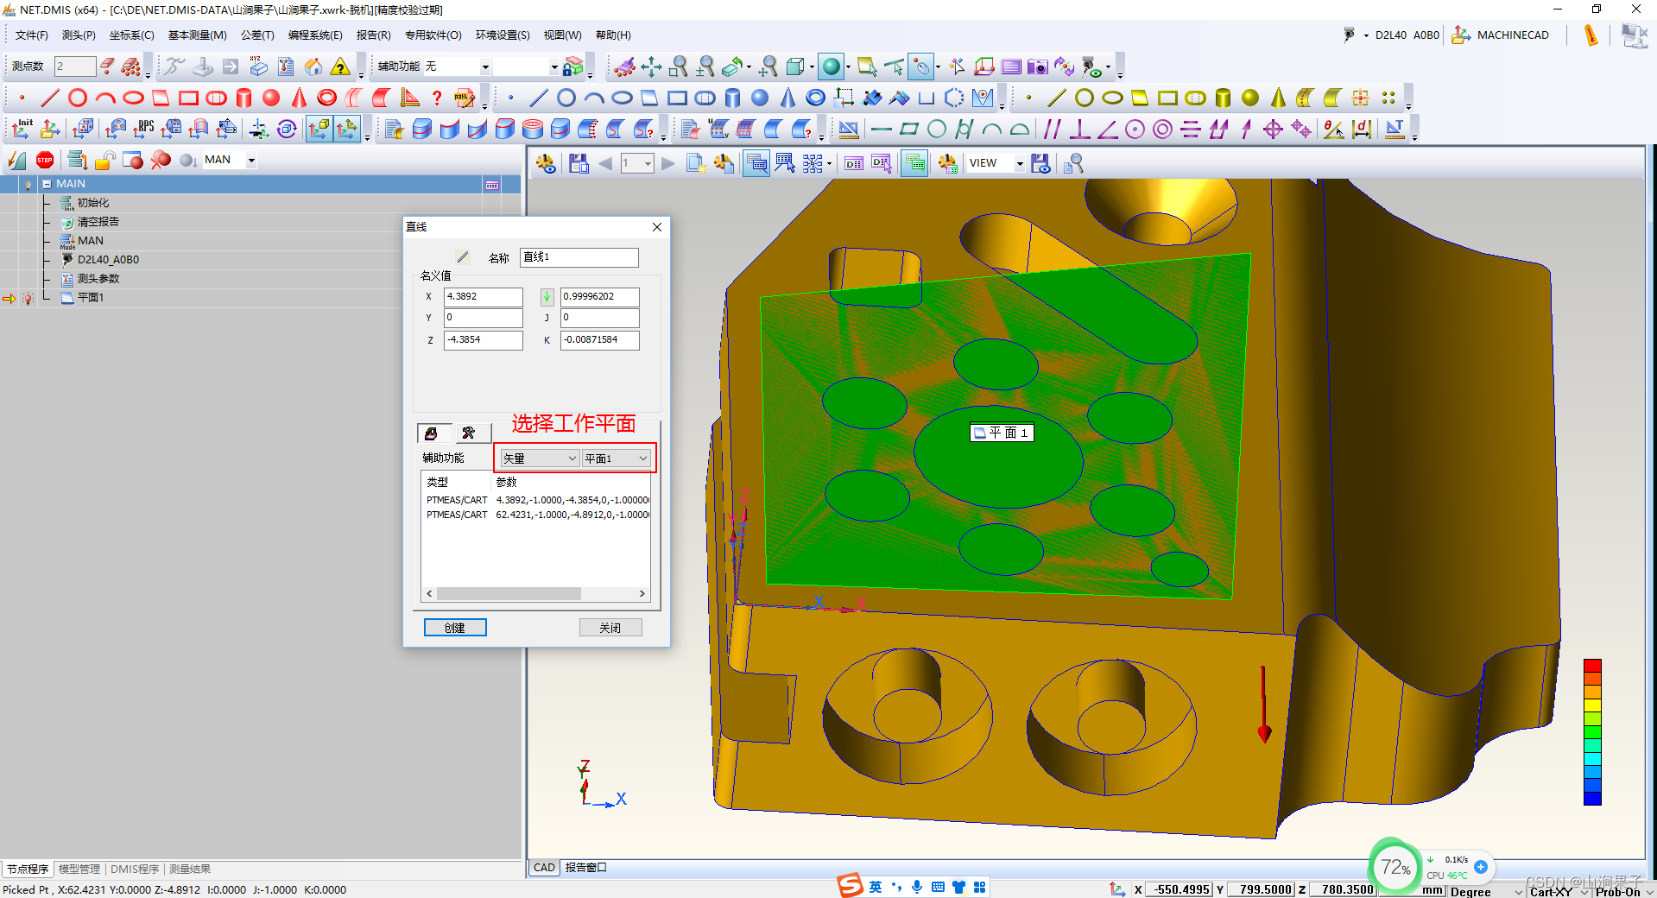The height and width of the screenshot is (898, 1657).
Task: Select the red point feature tool
Action: tap(22, 98)
